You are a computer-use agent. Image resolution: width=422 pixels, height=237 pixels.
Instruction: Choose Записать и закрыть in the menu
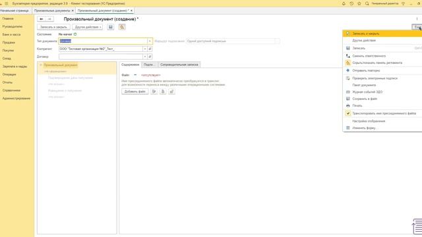382,34
